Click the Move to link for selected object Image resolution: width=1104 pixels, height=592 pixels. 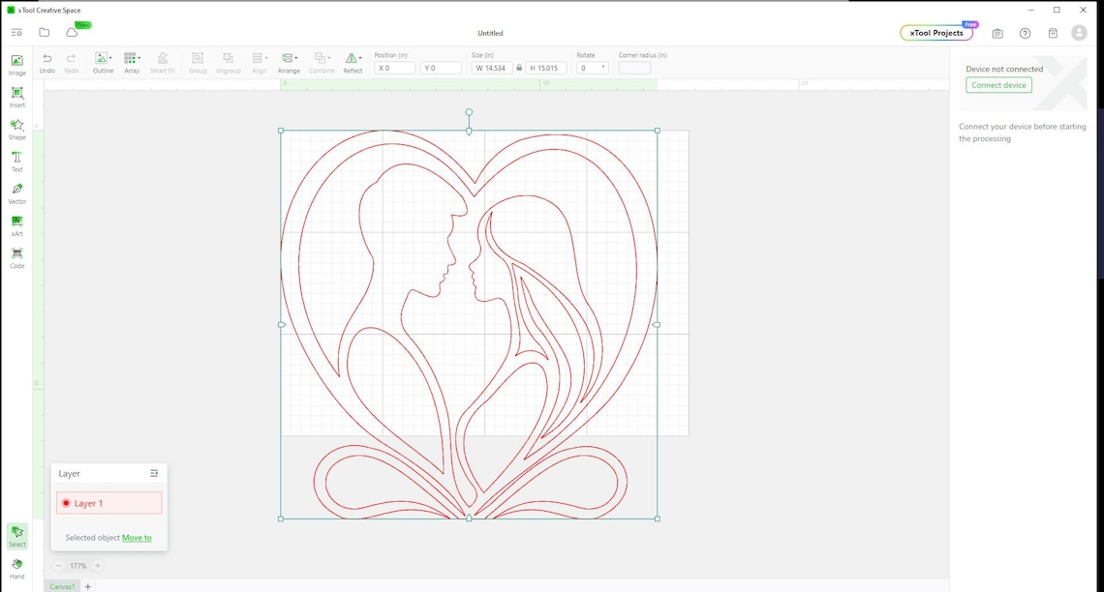(x=136, y=537)
